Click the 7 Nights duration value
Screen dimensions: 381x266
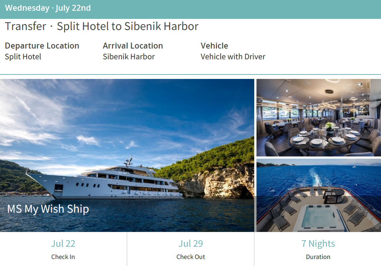click(318, 244)
